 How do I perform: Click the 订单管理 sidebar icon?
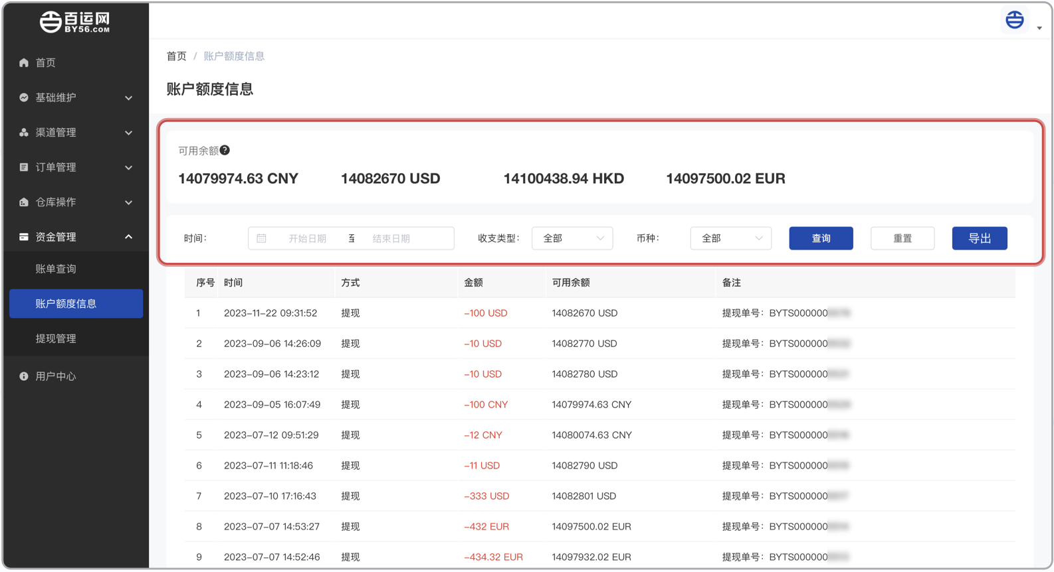(24, 167)
